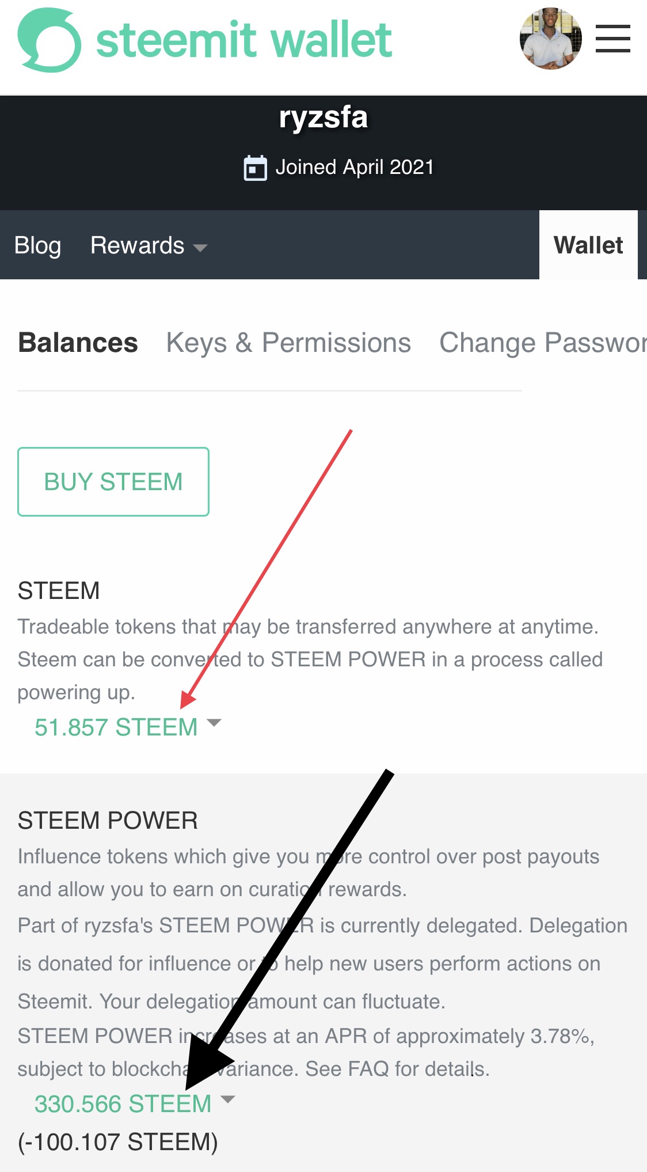Click the "steemit wallet" title text
The image size is (647, 1172).
[x=244, y=40]
